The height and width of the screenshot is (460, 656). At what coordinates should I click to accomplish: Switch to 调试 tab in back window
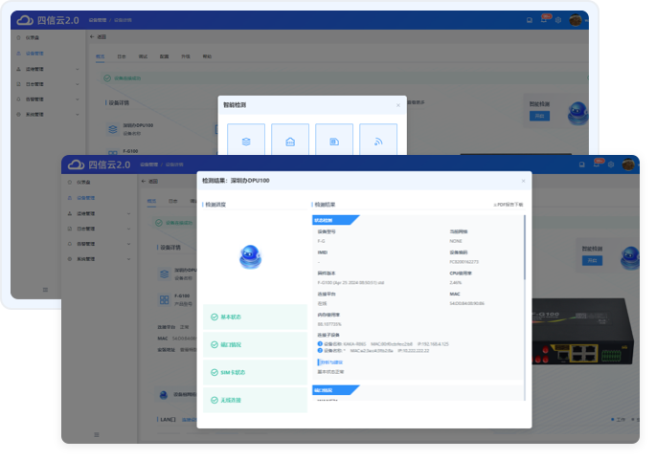143,56
